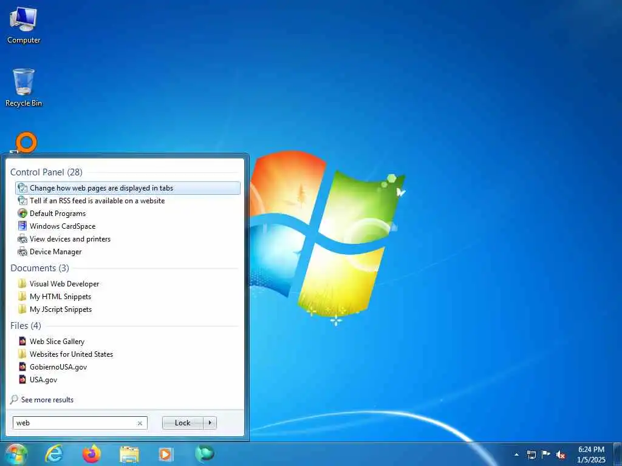The image size is (622, 466).
Task: Open the My HTML Snippets folder
Action: tap(128, 296)
